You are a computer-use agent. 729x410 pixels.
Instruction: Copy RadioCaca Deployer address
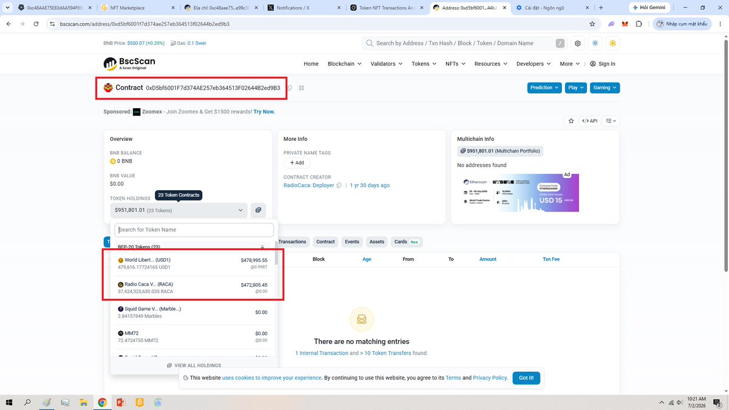(x=339, y=185)
